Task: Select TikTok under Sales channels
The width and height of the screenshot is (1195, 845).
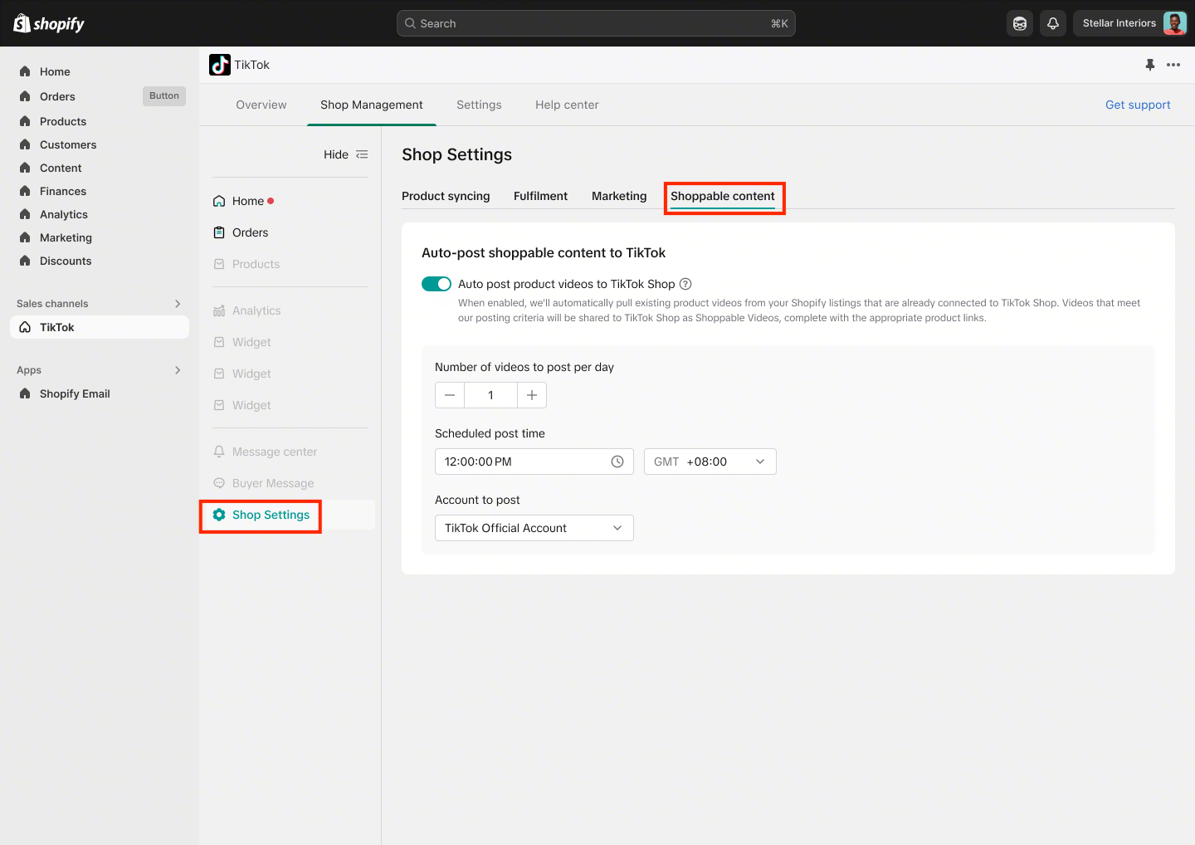Action: [100, 327]
